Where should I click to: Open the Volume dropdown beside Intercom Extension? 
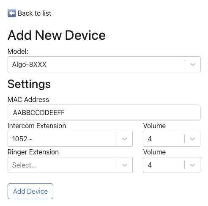point(172,139)
